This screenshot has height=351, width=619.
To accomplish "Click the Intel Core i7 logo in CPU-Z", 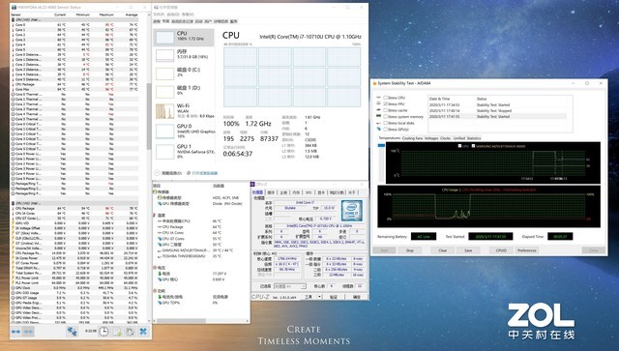I will click(x=352, y=210).
